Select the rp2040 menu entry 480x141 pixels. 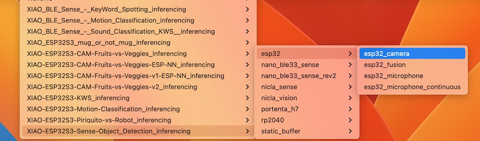(307, 120)
